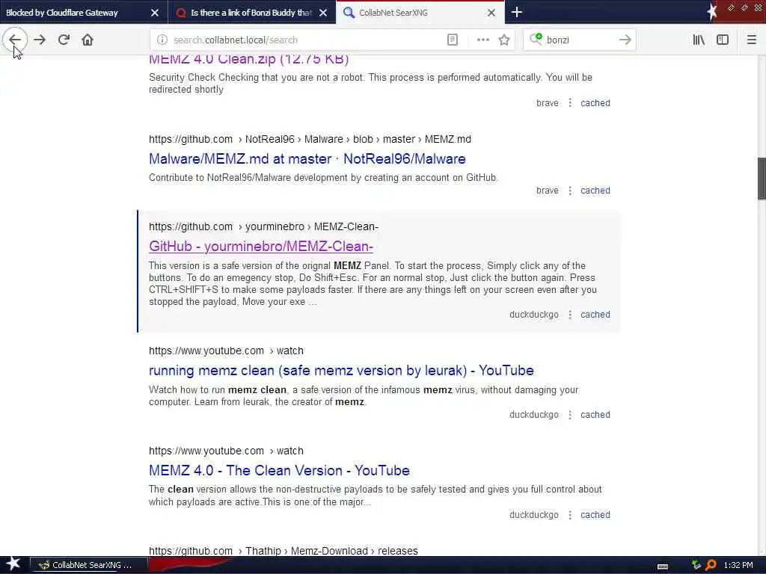Go forward with the forward arrow

click(40, 40)
